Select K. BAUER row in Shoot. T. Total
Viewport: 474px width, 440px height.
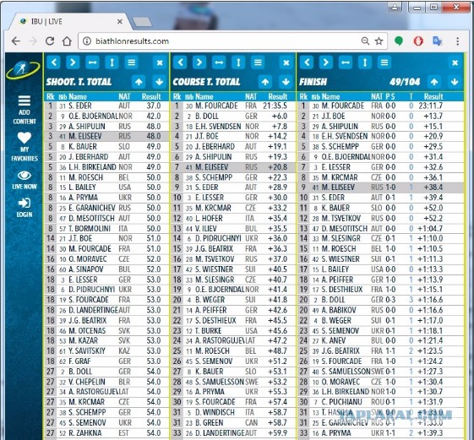tap(106, 147)
